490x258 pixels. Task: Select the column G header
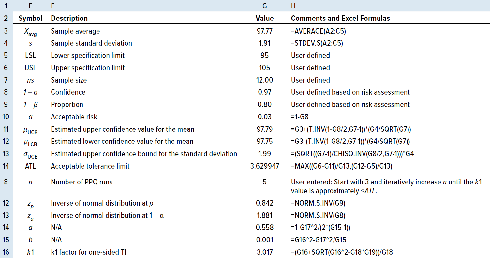(x=264, y=6)
